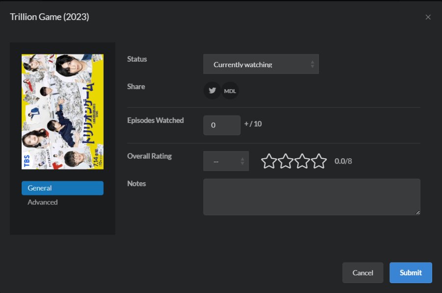Viewport: 442px width, 293px height.
Task: Expand the Overall Rating dropdown
Action: pyautogui.click(x=226, y=161)
